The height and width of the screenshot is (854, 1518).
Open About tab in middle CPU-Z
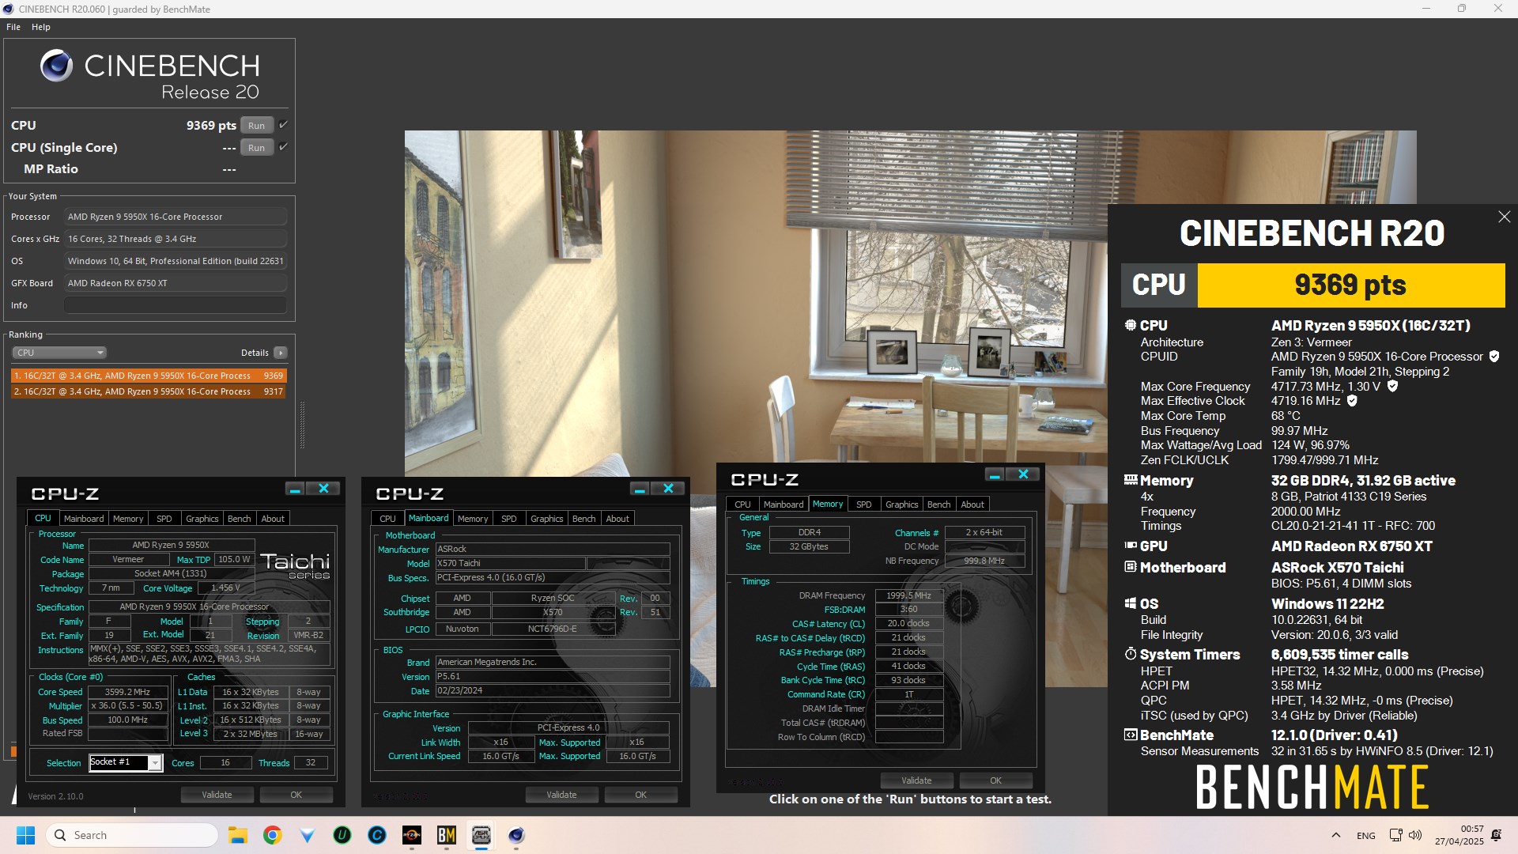(x=617, y=519)
